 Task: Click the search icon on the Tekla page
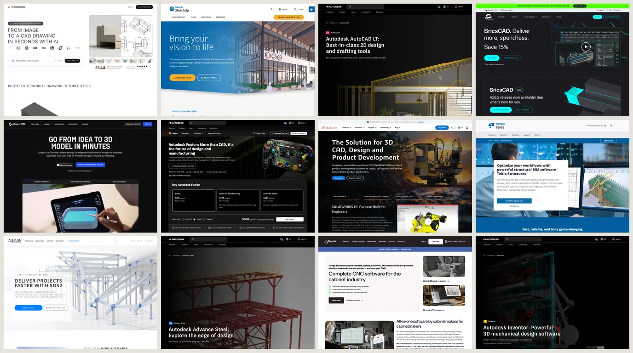point(611,125)
